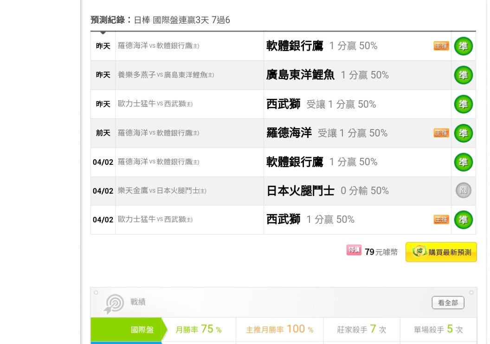Click 月勝率 75% stat

pos(199,329)
